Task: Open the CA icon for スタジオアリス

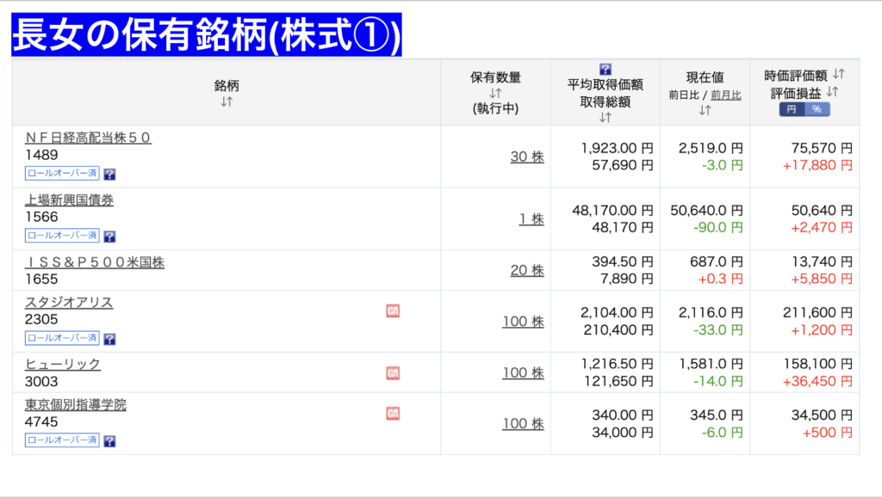Action: pyautogui.click(x=393, y=311)
